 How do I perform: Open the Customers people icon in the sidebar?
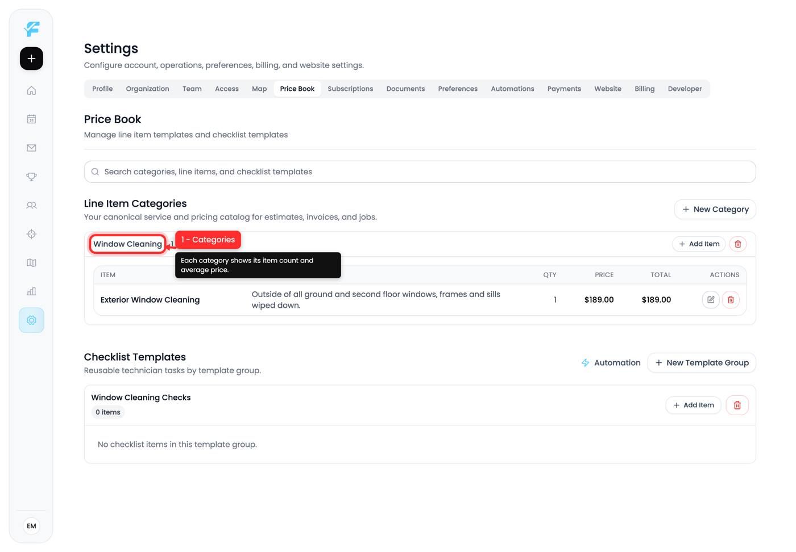31,205
